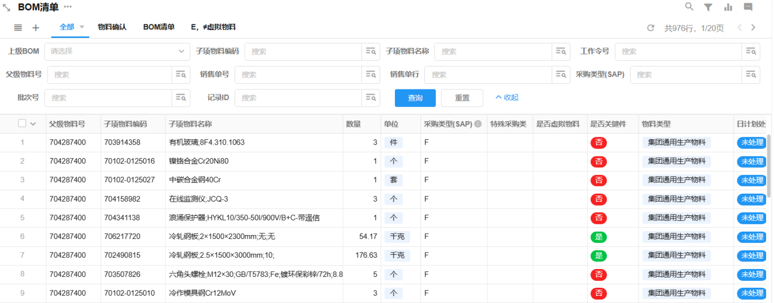Expand the 上级BOM dropdown
This screenshot has height=303, width=774.
(x=181, y=51)
